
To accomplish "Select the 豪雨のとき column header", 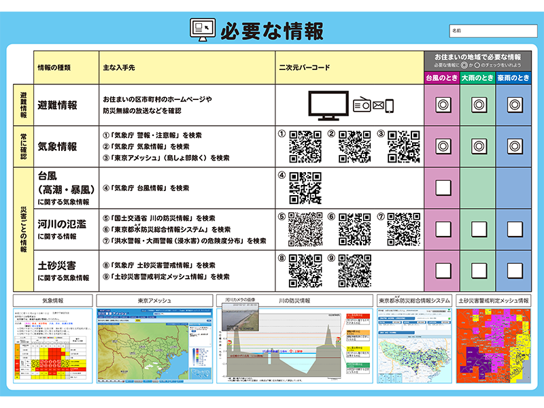I will pos(514,78).
